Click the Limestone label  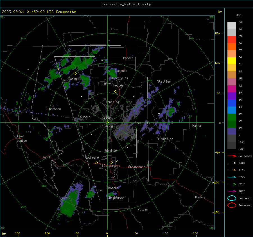coord(53,109)
